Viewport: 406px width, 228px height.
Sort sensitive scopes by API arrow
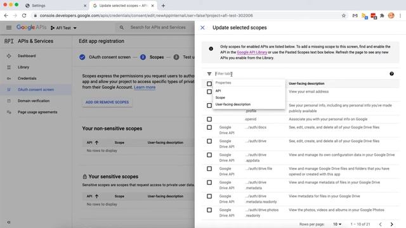[x=96, y=196]
